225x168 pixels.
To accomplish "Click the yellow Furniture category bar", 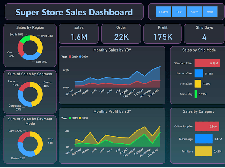I will click(203, 151).
